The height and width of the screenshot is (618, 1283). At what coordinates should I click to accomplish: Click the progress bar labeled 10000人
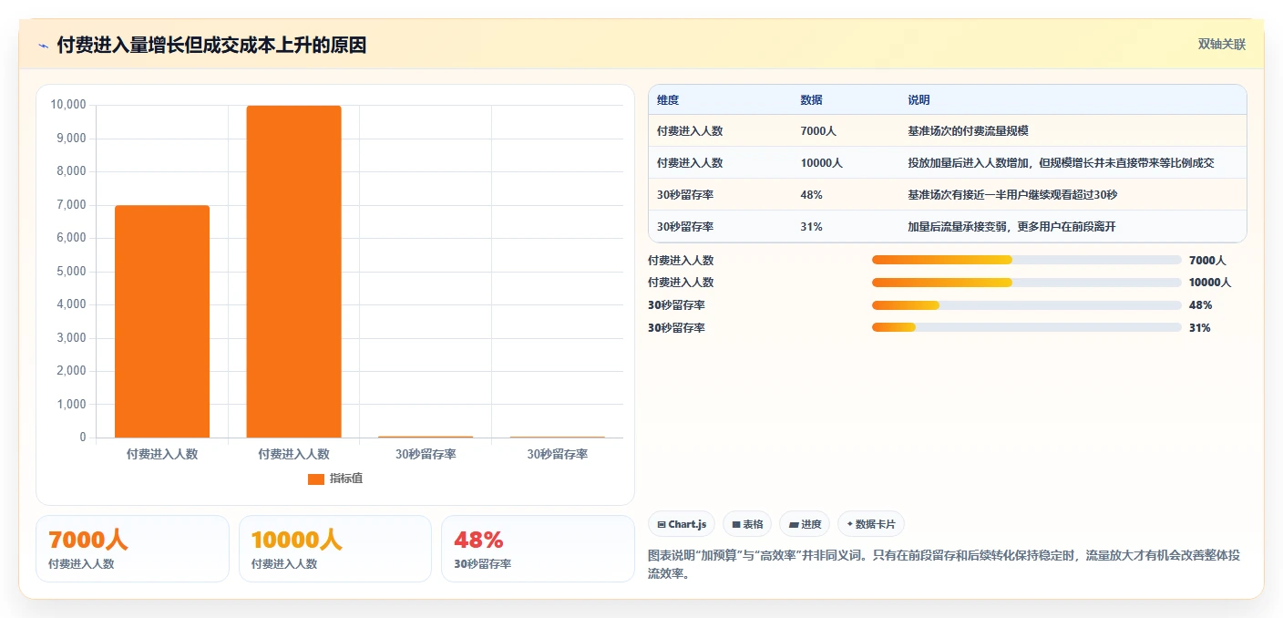(x=1027, y=283)
